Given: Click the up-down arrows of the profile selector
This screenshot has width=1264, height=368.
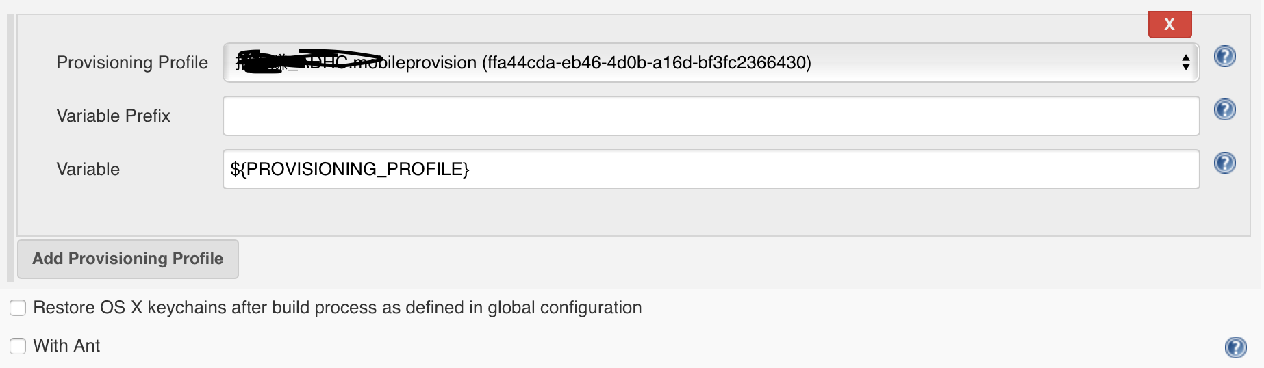Looking at the screenshot, I should coord(1185,63).
